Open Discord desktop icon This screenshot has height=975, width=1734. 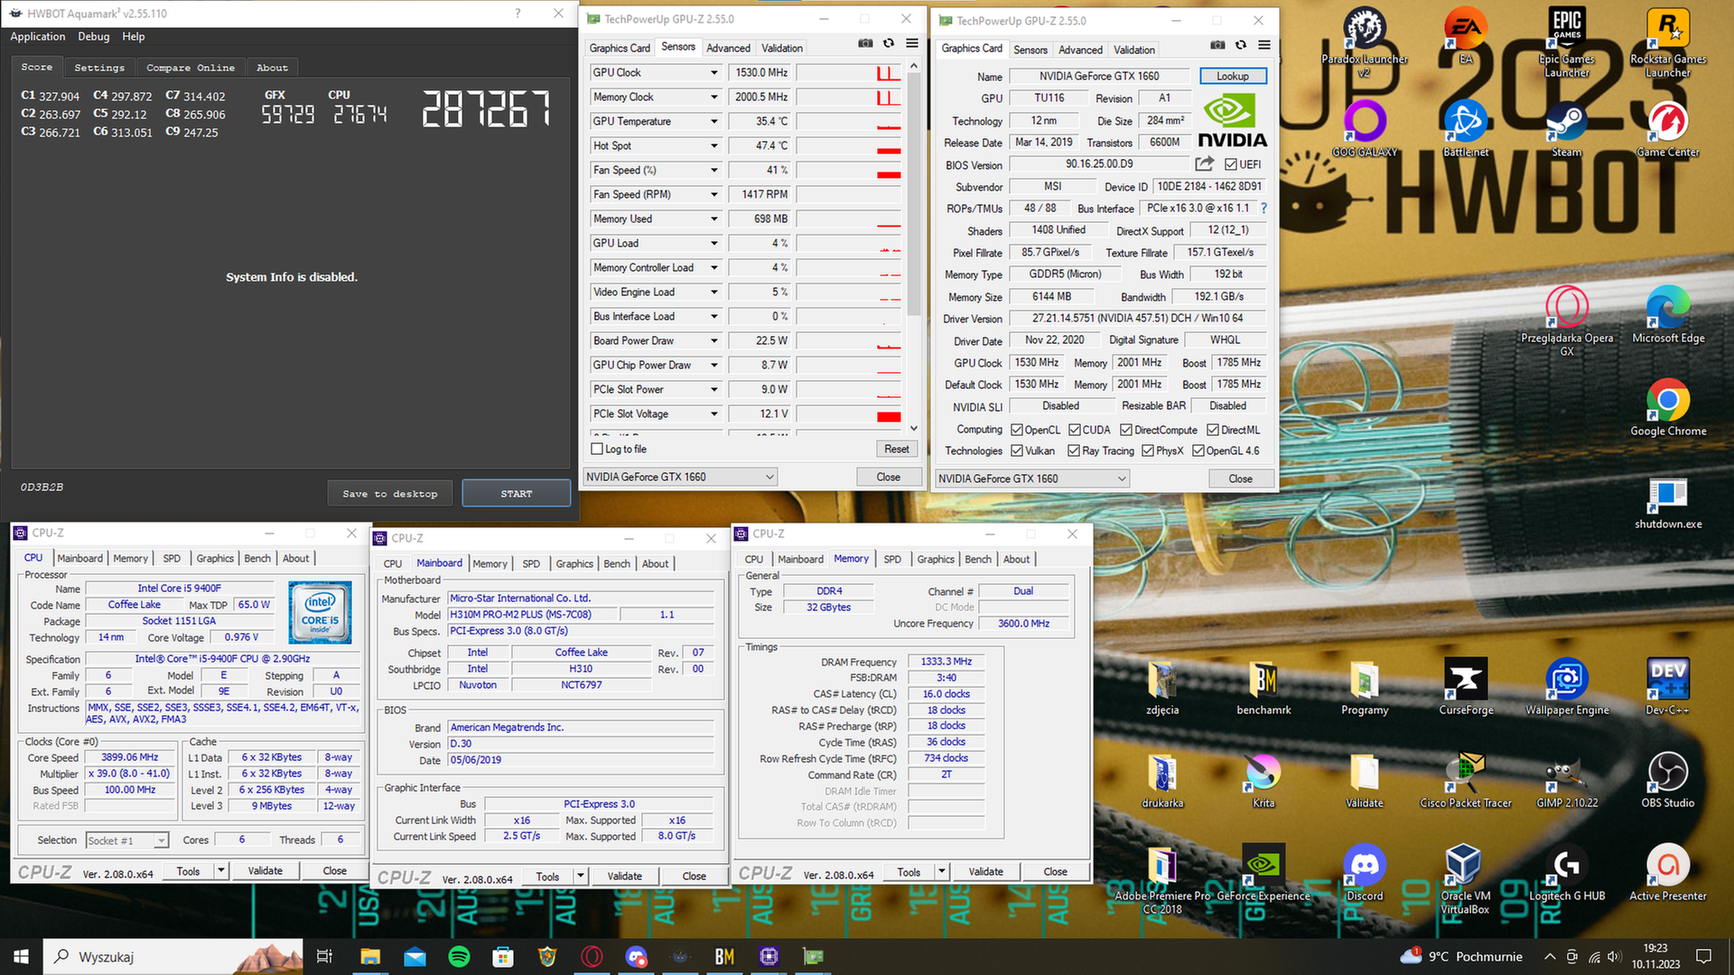(x=1364, y=872)
